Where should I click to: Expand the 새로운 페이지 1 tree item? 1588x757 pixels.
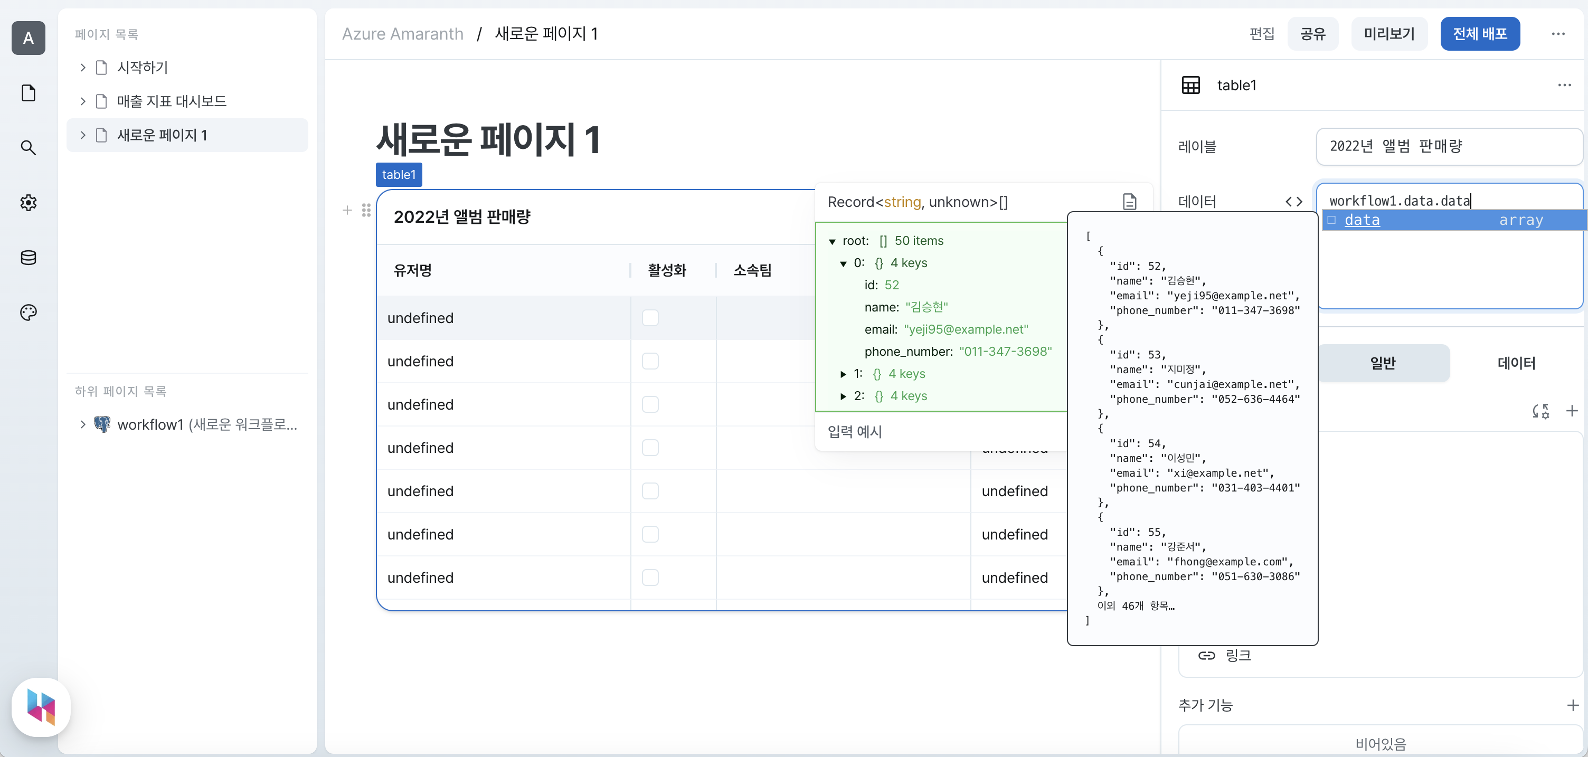pos(82,135)
